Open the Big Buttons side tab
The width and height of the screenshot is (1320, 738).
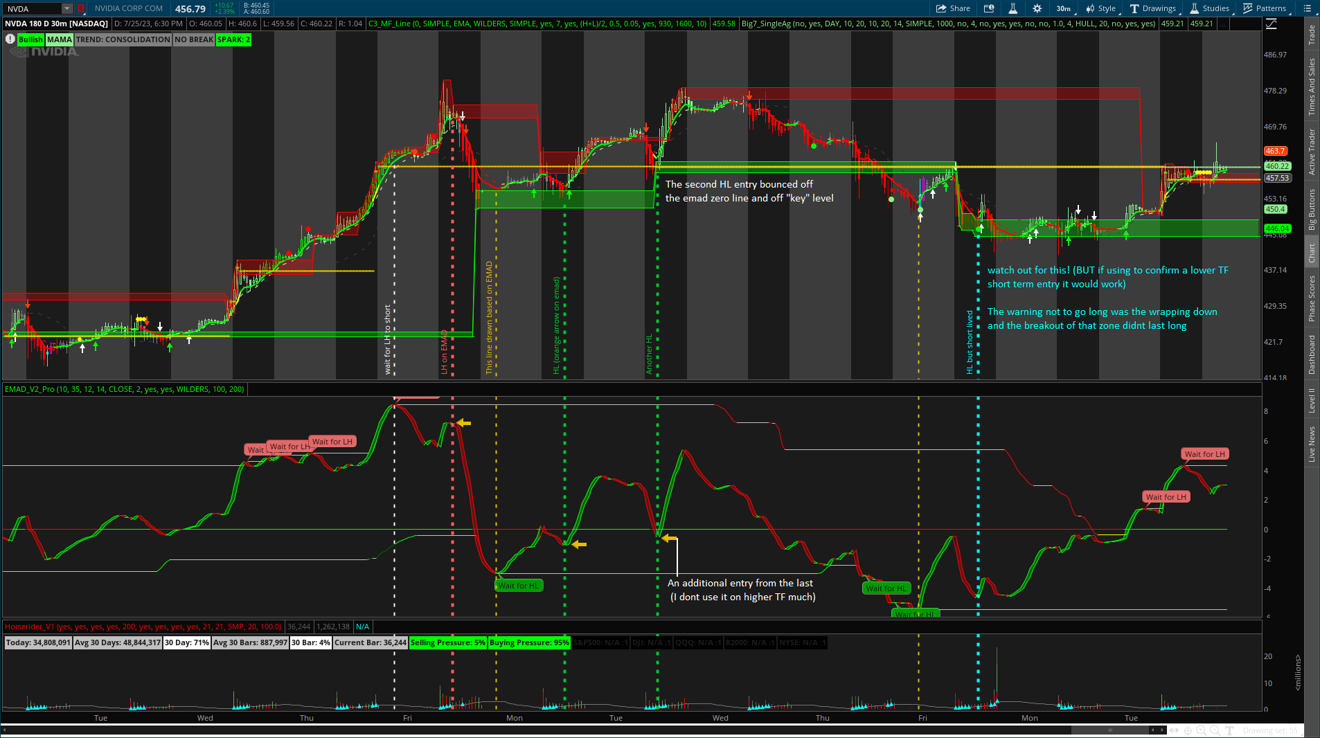1312,210
